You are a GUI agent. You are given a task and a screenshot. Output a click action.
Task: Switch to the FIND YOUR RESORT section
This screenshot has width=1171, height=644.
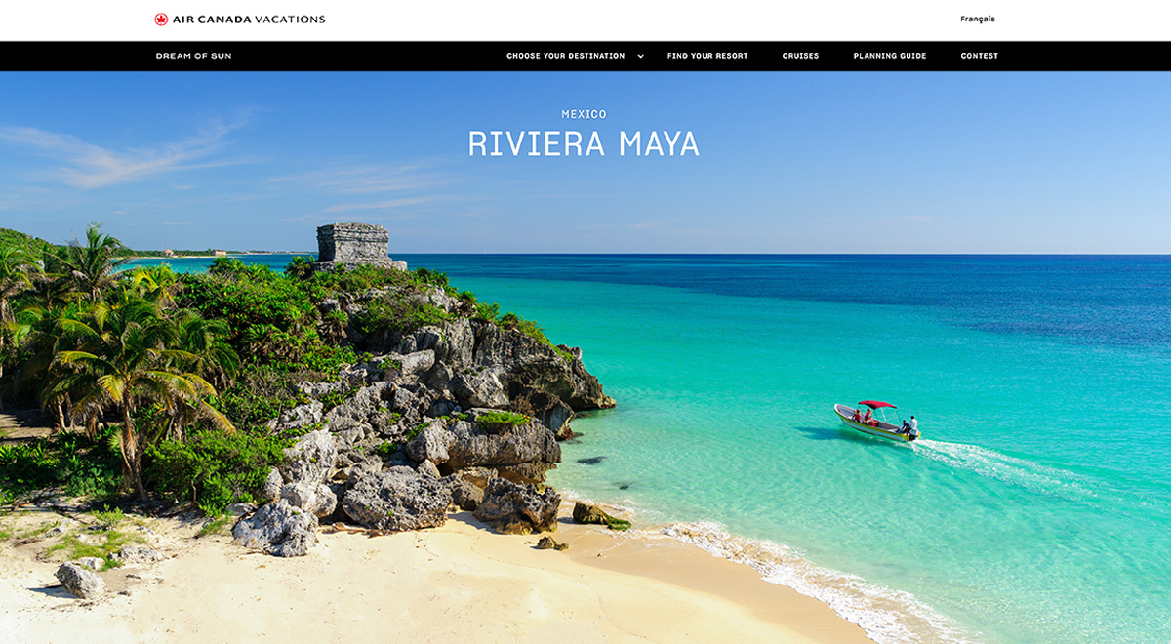[x=706, y=56]
